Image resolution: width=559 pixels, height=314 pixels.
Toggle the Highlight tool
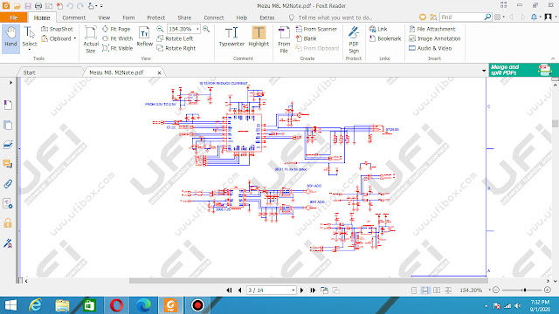[x=259, y=37]
